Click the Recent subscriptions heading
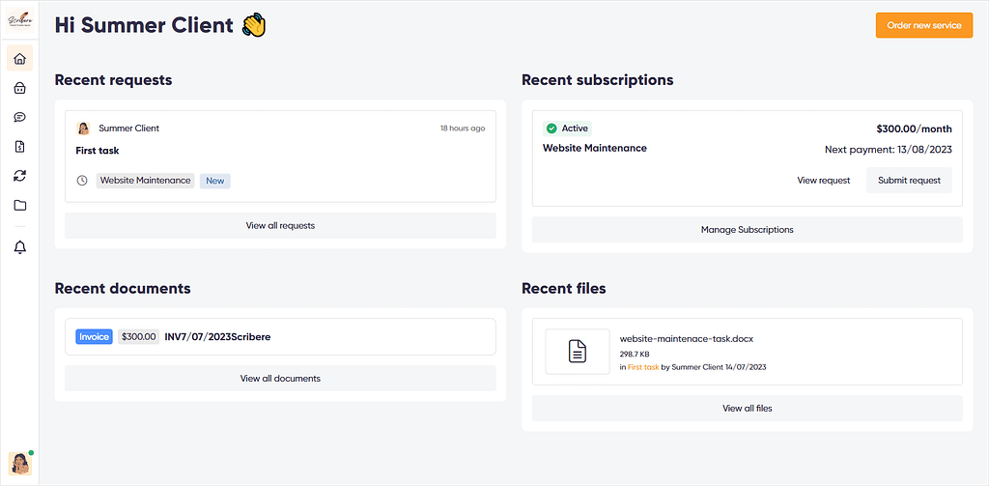Screen dimensions: 989x486 click(x=597, y=80)
